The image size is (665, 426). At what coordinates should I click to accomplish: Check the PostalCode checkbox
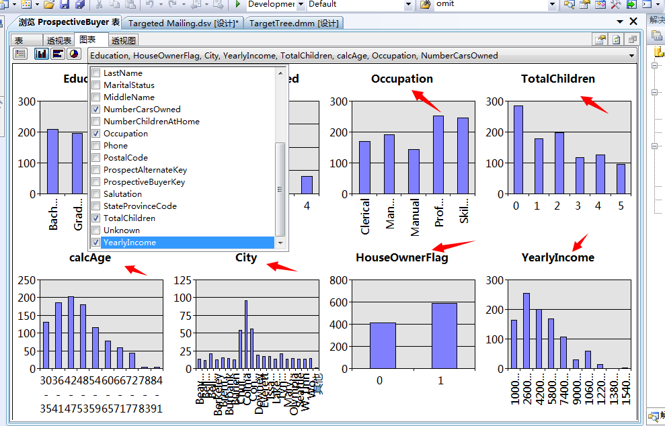click(x=96, y=158)
